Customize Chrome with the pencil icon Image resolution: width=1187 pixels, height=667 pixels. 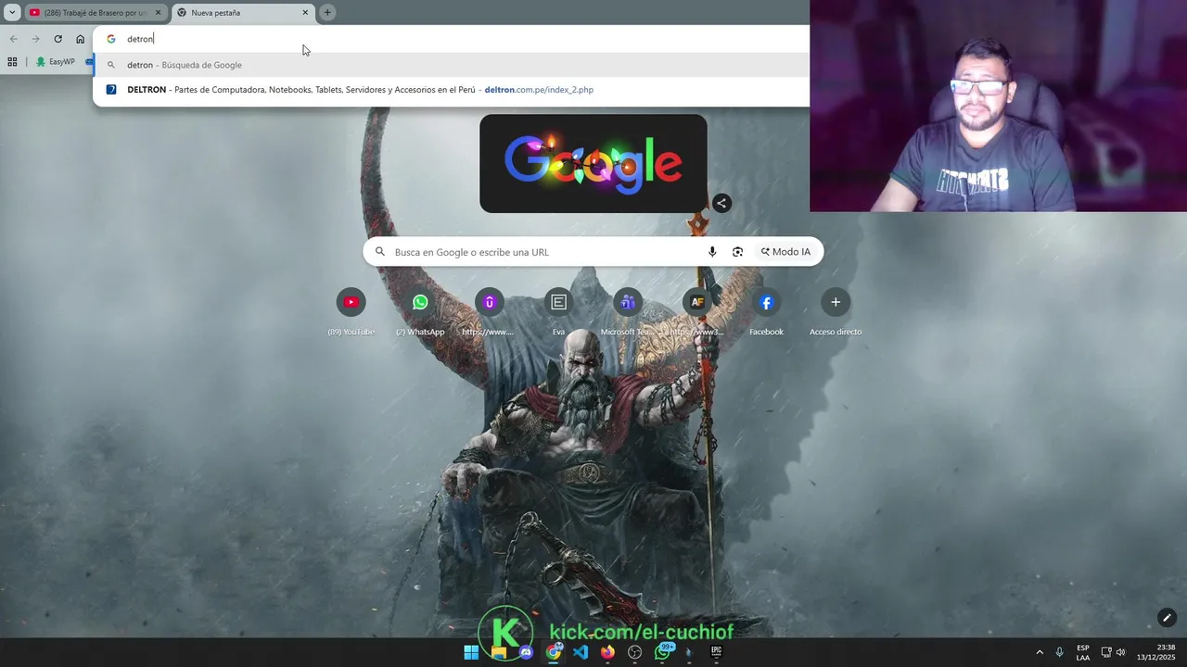1167,618
